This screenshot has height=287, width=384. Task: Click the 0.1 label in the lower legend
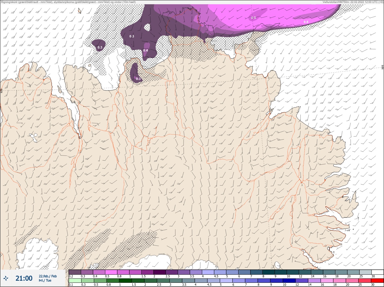(x=71, y=285)
